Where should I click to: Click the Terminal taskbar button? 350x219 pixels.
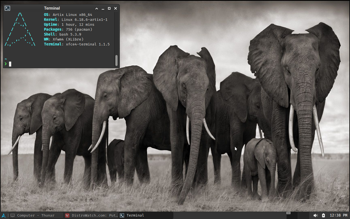pyautogui.click(x=146, y=215)
